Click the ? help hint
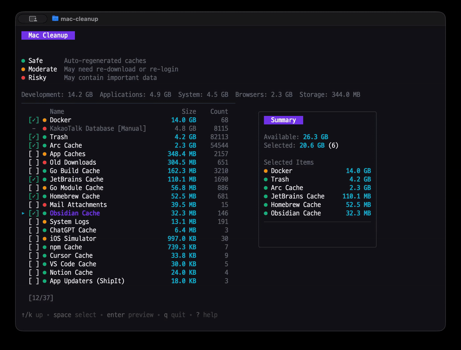Viewport: 461px width, 350px height. pyautogui.click(x=207, y=315)
